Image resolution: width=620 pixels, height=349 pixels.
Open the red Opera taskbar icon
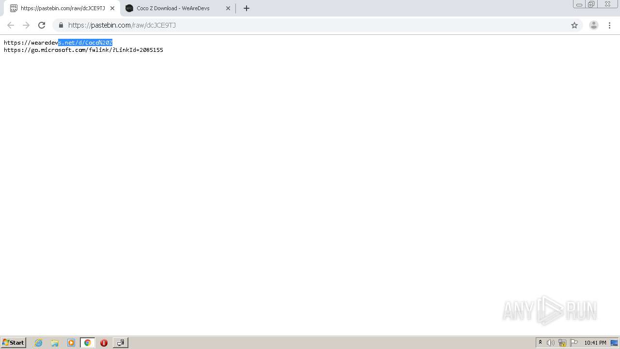point(104,343)
